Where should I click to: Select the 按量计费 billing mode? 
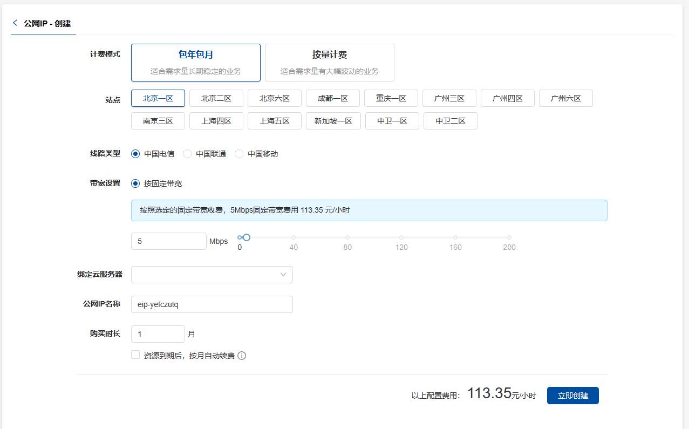(x=330, y=63)
